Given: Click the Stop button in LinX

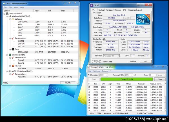Looking at the screenshot, I should pyautogui.click(x=160, y=79).
